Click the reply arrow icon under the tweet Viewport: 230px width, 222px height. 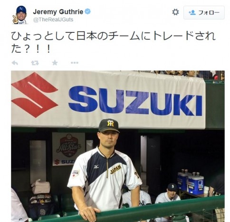click(15, 63)
